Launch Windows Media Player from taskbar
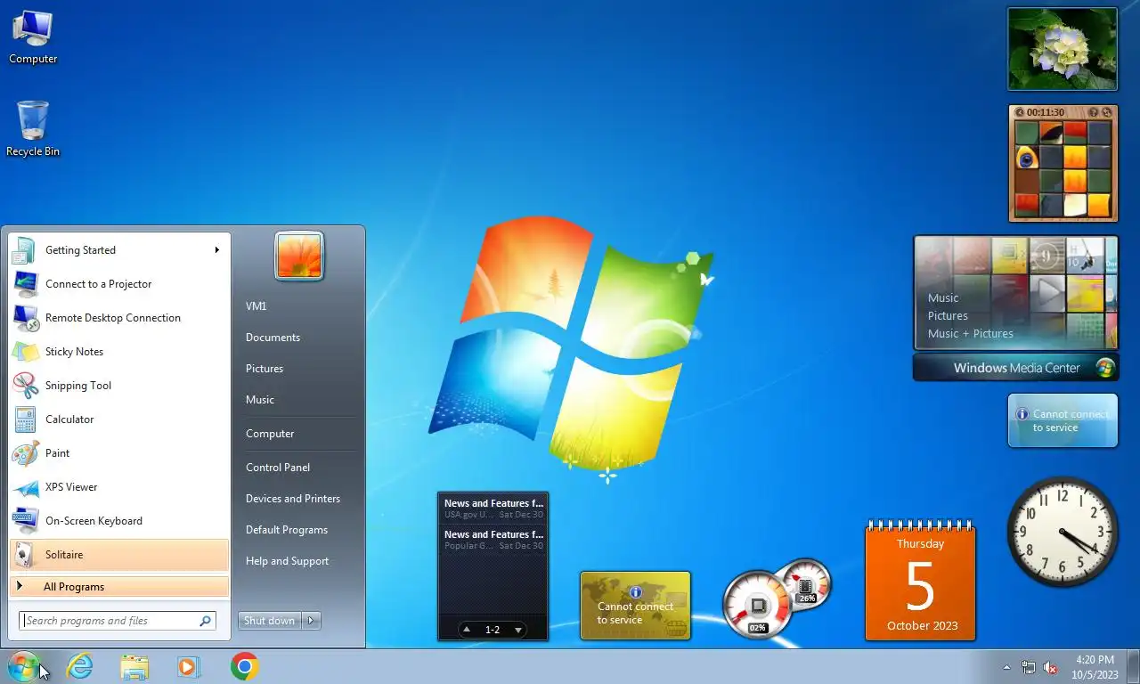Image resolution: width=1140 pixels, height=684 pixels. (x=189, y=666)
